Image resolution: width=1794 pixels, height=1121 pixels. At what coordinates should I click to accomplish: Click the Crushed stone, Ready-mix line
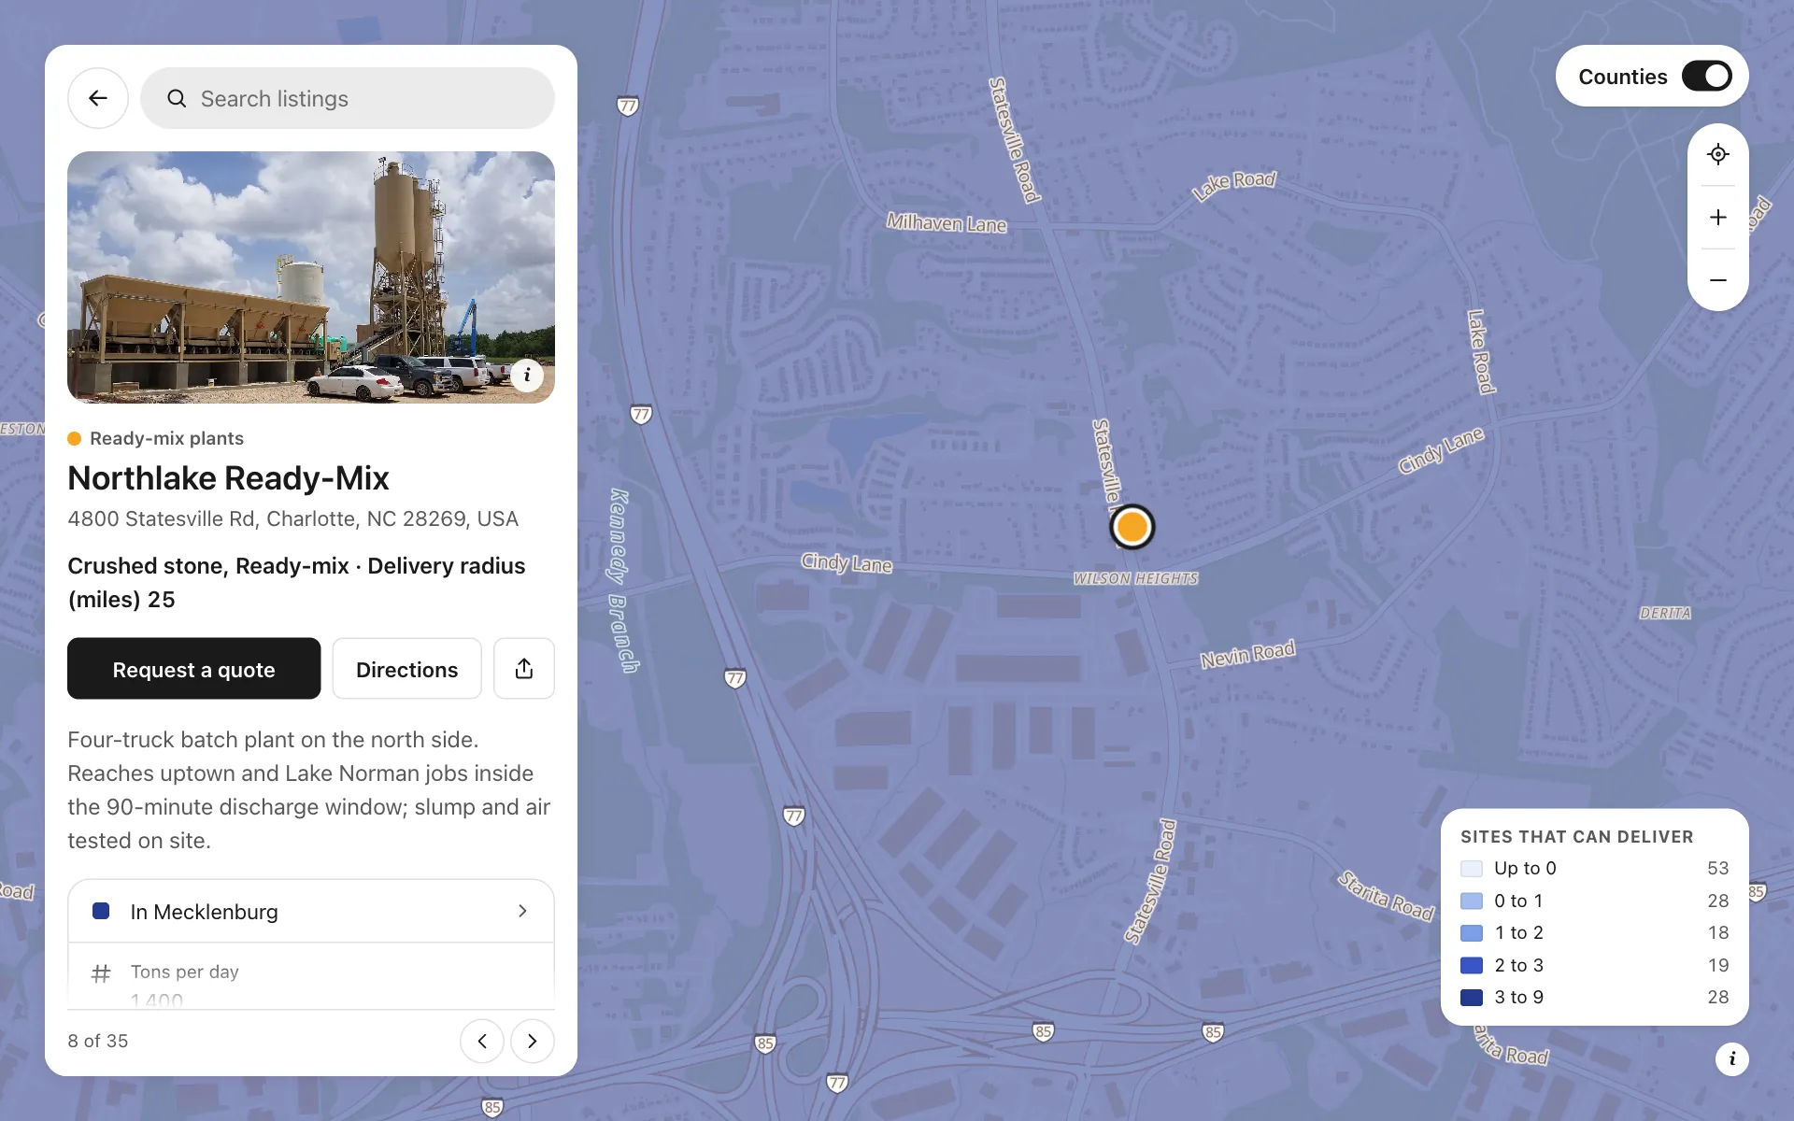click(296, 583)
